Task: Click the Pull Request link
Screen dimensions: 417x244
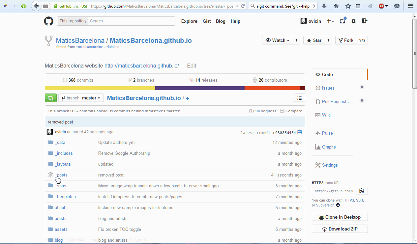Action: [x=262, y=111]
